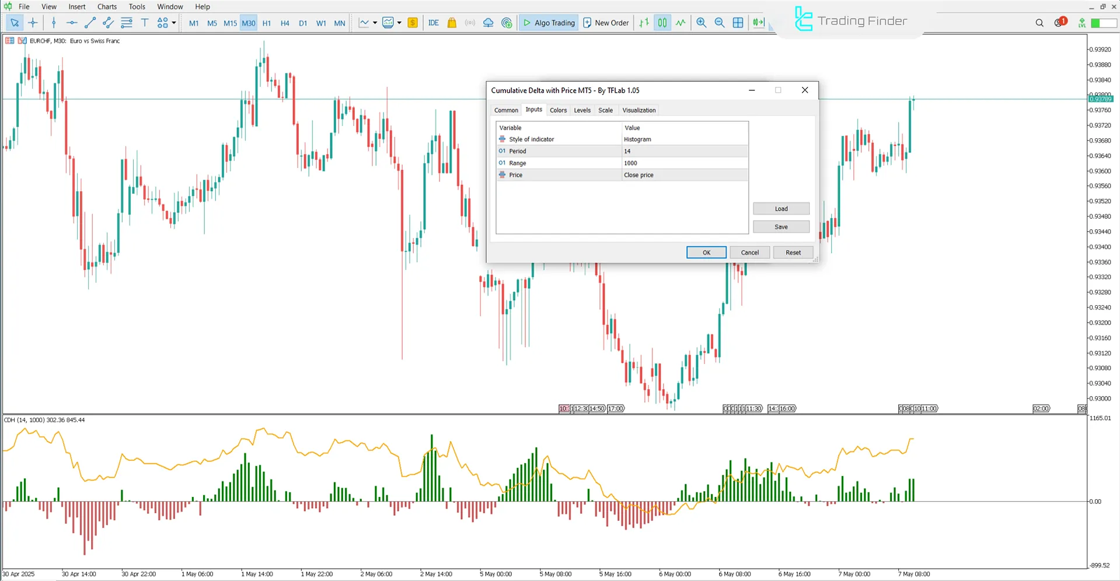Open a trade with New Order icon
The height and width of the screenshot is (581, 1120).
click(x=606, y=23)
